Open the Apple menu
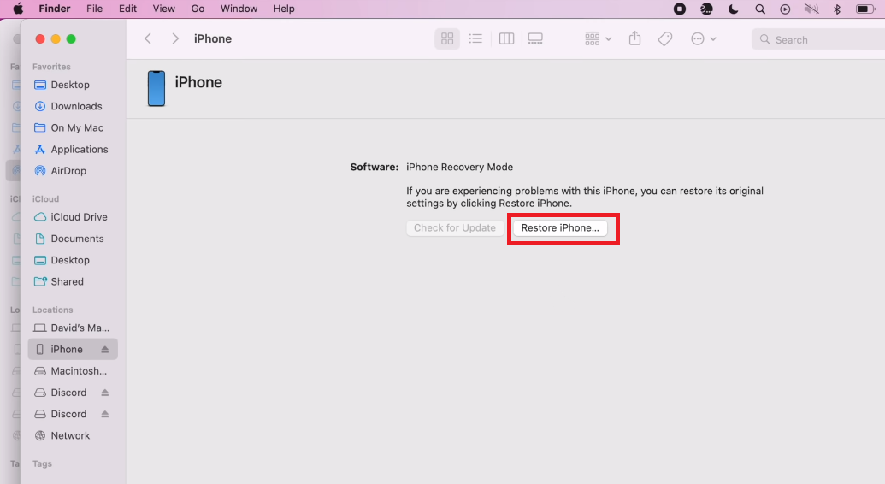Screen dimensions: 885x484 [x=18, y=9]
